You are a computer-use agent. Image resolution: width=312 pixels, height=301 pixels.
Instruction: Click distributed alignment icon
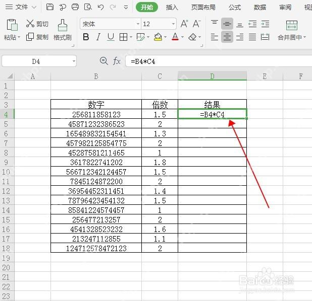[x=265, y=37]
